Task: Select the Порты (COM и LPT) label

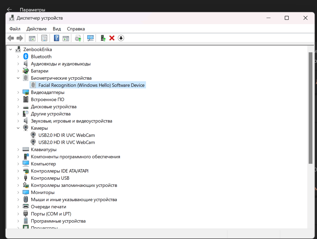Action: [x=51, y=214]
